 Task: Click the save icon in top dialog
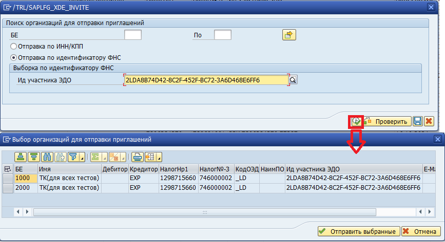tap(418, 121)
